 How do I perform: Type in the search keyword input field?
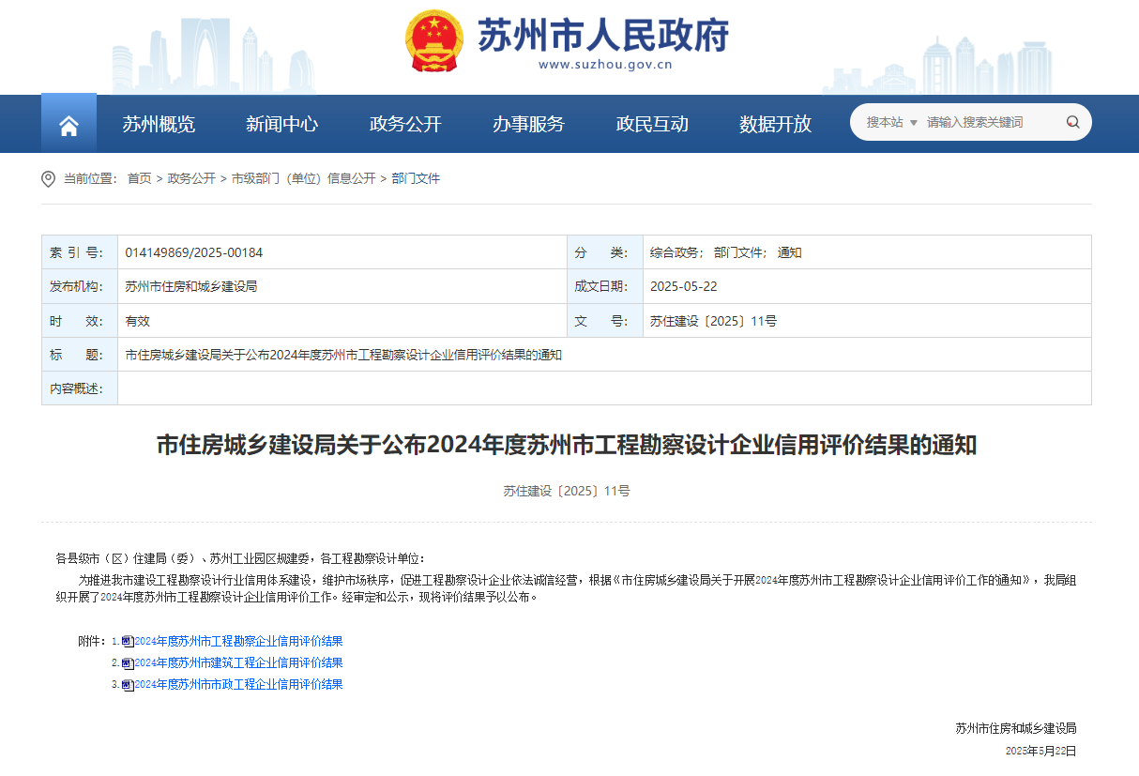point(990,122)
